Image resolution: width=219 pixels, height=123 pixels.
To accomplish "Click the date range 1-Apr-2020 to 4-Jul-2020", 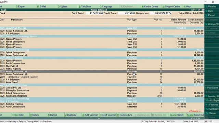I will tap(191, 13).
